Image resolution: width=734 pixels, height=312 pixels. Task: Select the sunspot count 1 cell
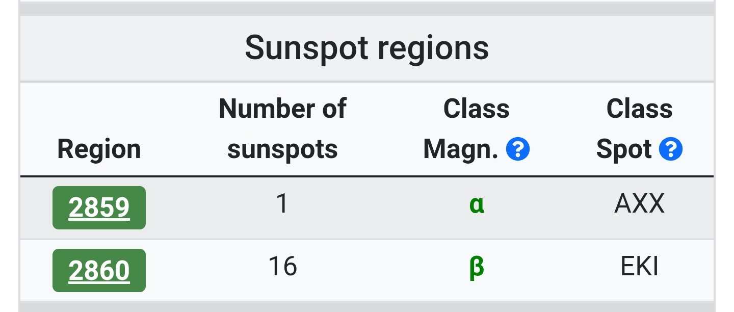[282, 204]
